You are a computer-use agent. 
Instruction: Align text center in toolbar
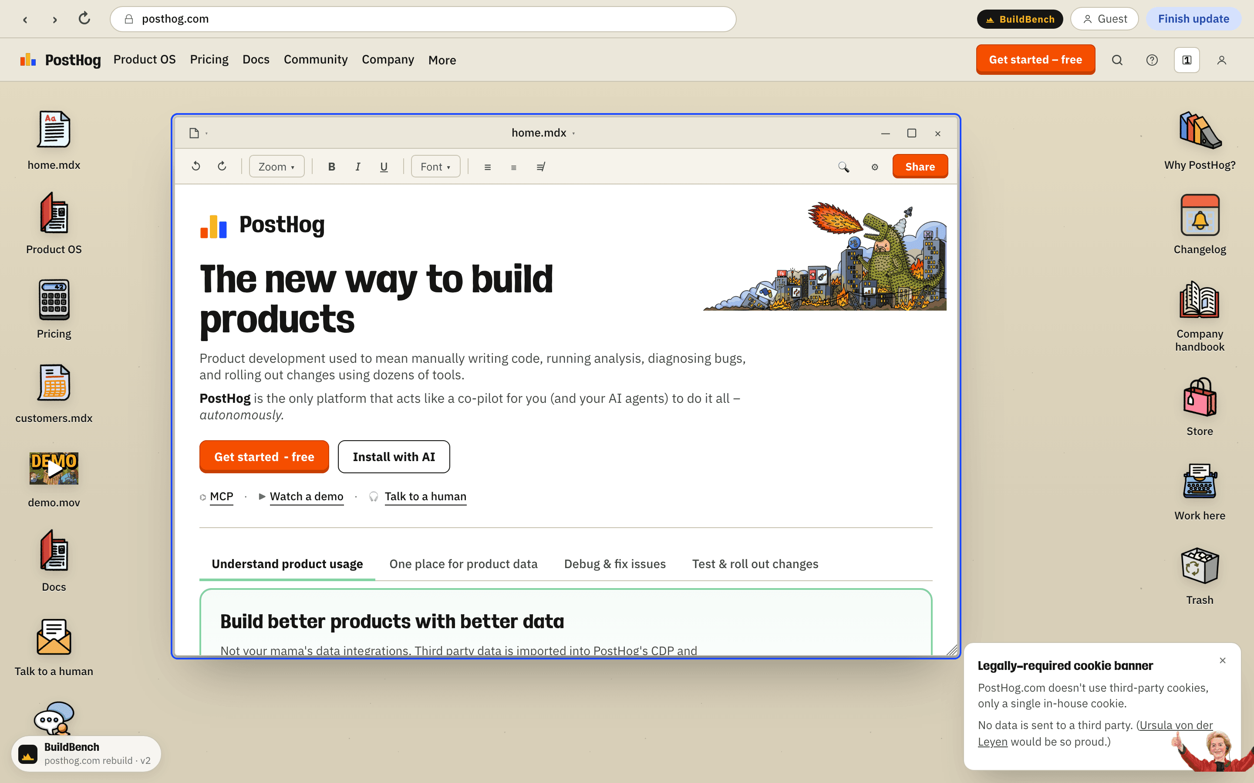[x=513, y=167]
